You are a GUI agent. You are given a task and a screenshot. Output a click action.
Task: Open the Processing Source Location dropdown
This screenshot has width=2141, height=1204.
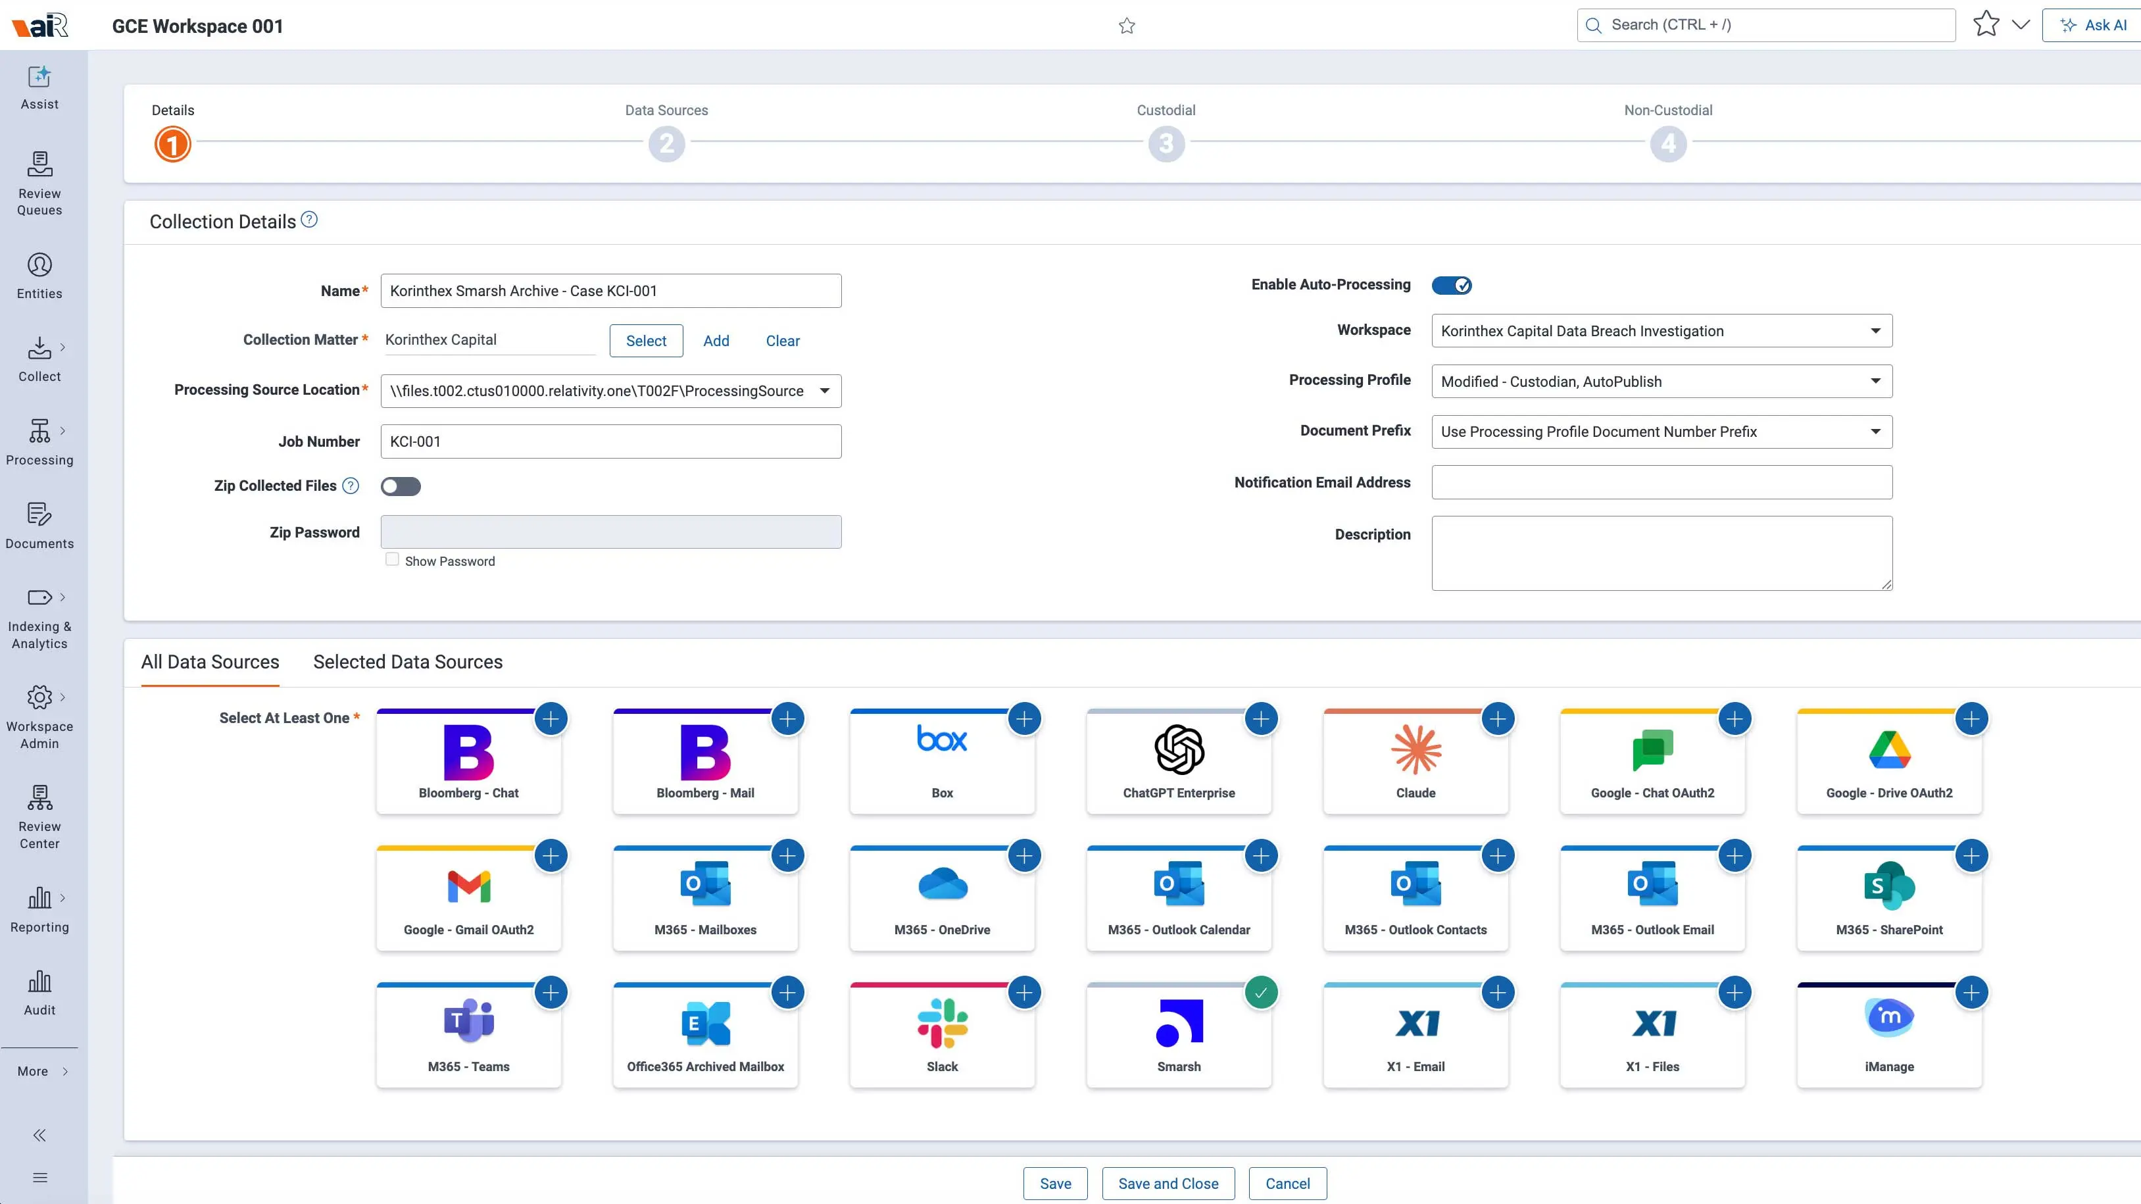611,391
